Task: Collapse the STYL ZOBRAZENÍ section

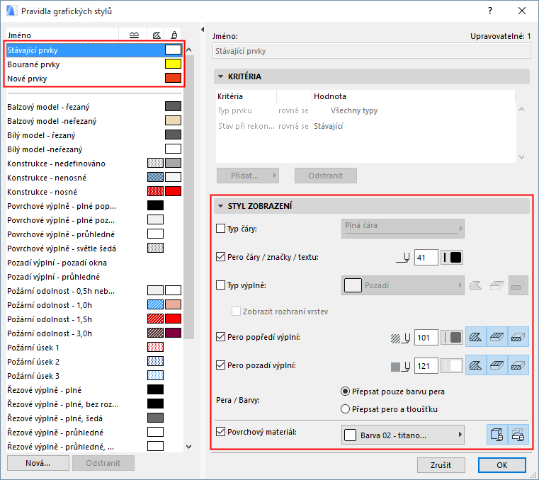Action: point(221,206)
